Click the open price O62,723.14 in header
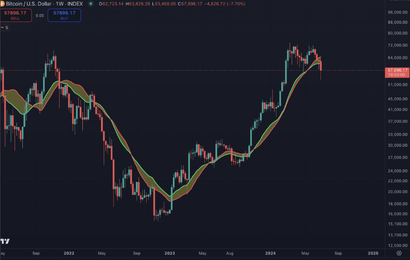Screen dimensions: 410x260 (111, 4)
